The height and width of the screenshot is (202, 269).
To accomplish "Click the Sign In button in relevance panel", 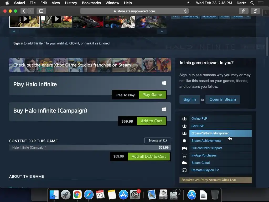I will [190, 99].
